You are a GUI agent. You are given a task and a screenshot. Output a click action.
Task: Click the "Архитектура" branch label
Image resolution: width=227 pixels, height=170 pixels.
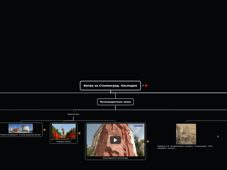73,114
